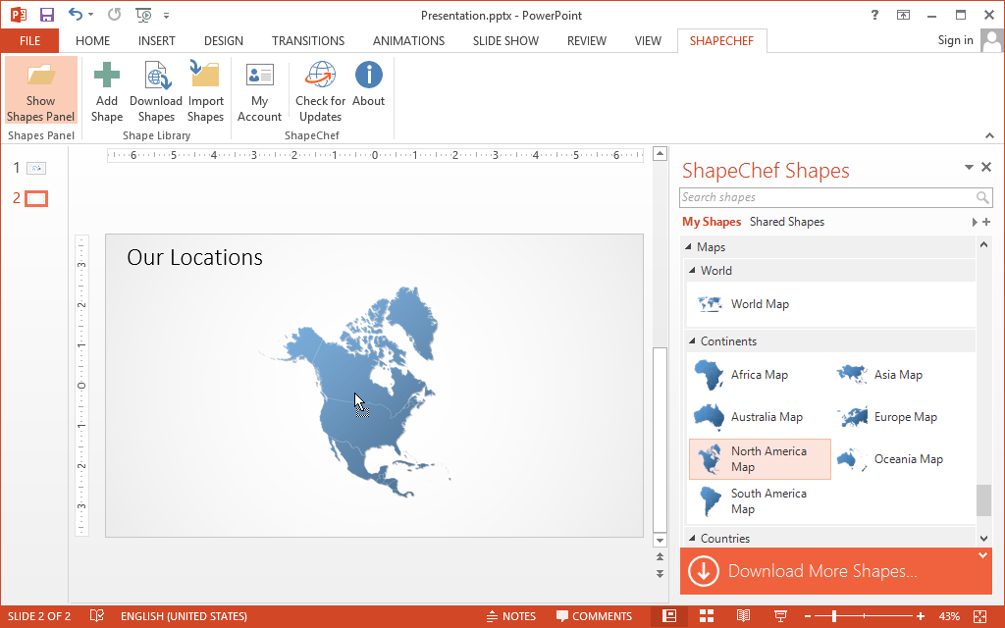
Task: Open the Undo history dropdown arrow
Action: pos(90,15)
